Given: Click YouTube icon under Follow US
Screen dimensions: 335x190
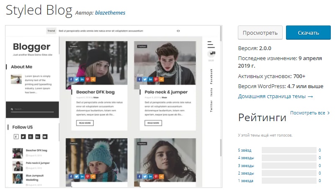Looking at the screenshot, I should click(x=45, y=137).
